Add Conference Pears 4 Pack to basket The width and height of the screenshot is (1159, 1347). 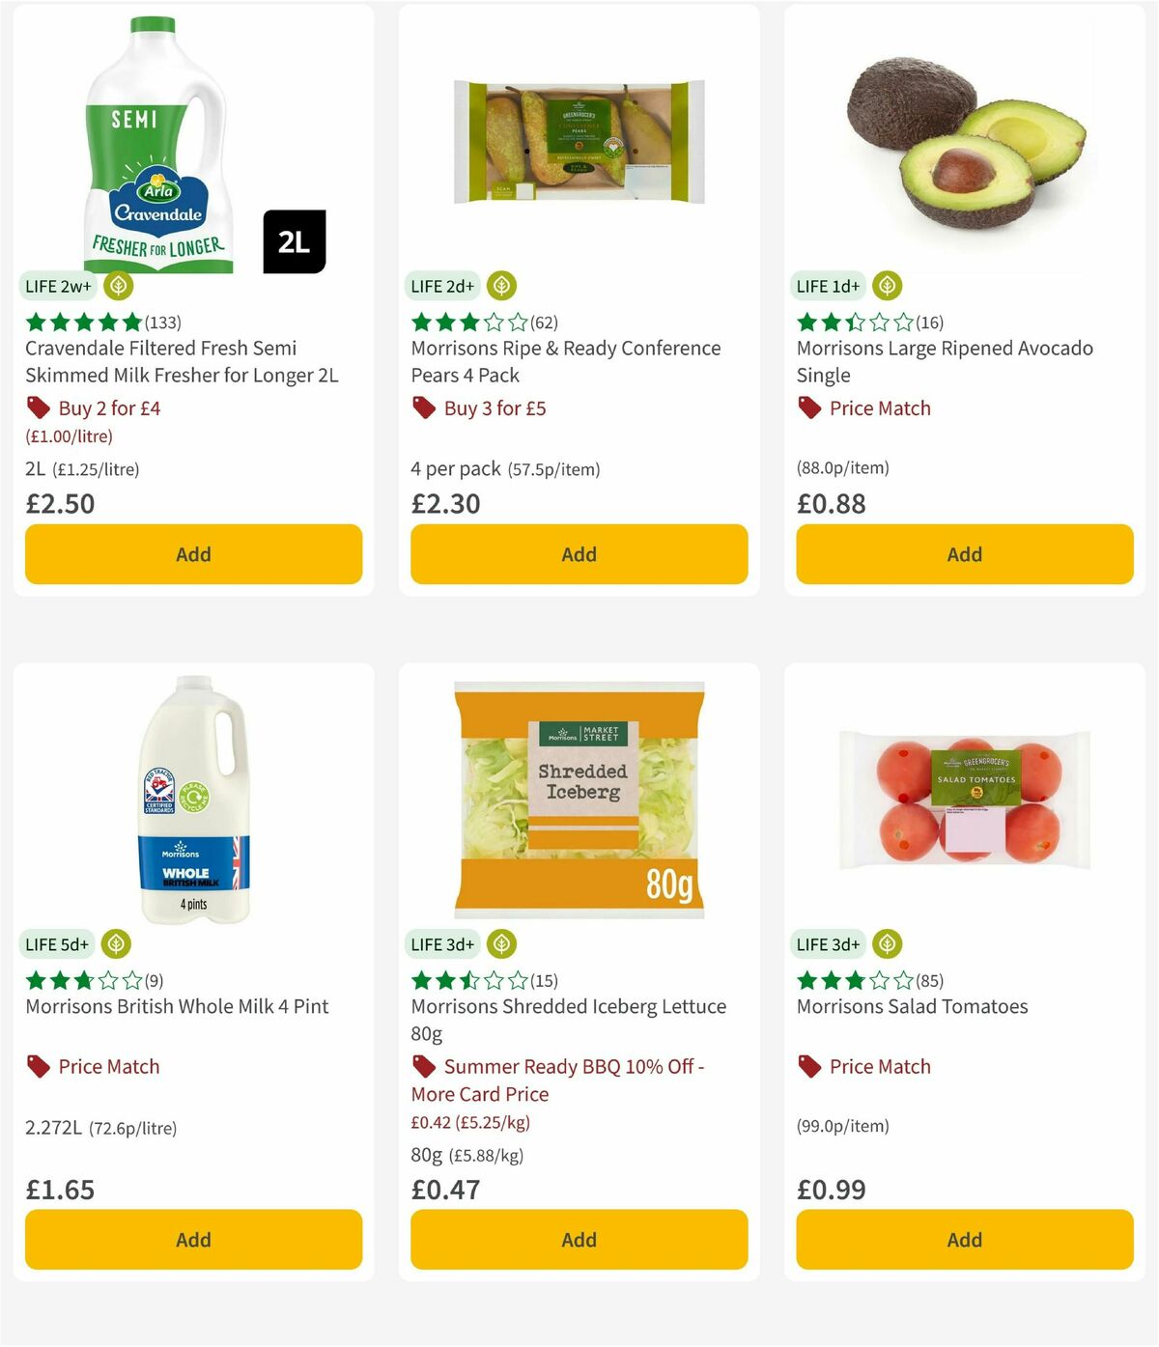(578, 554)
